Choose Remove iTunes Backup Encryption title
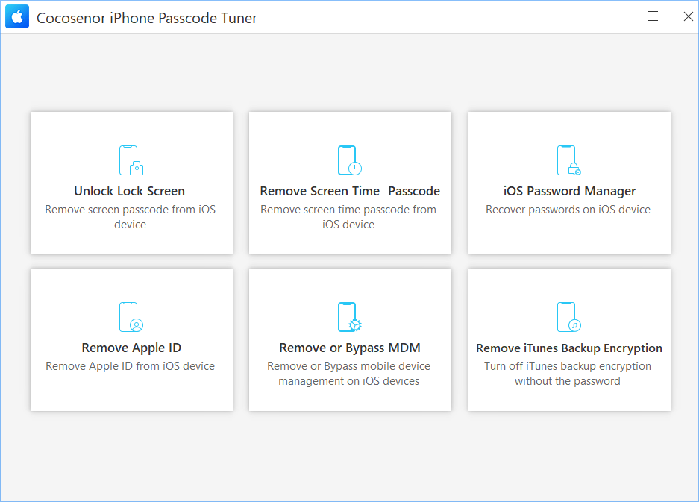The width and height of the screenshot is (699, 502). 569,348
